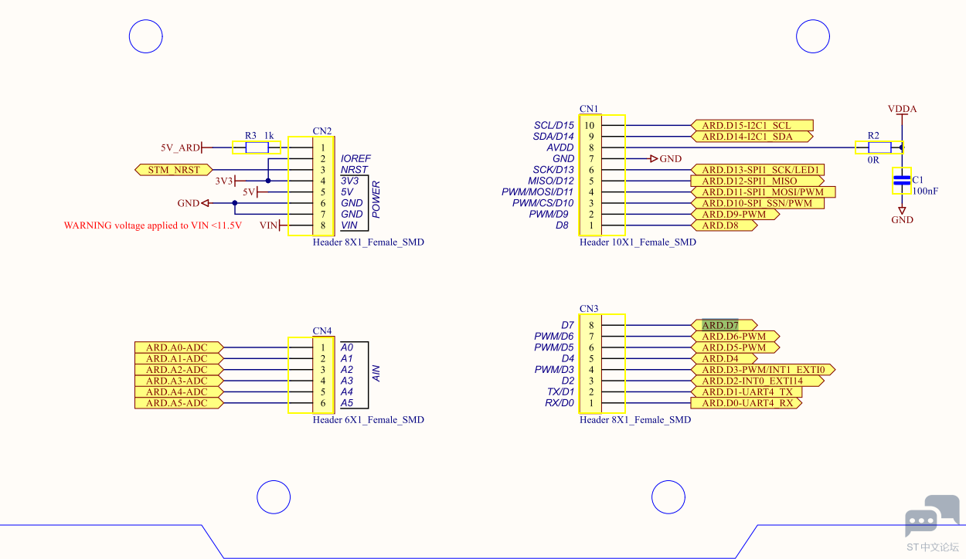
Task: Select the ARD.A4-ADC port
Action: 179,392
